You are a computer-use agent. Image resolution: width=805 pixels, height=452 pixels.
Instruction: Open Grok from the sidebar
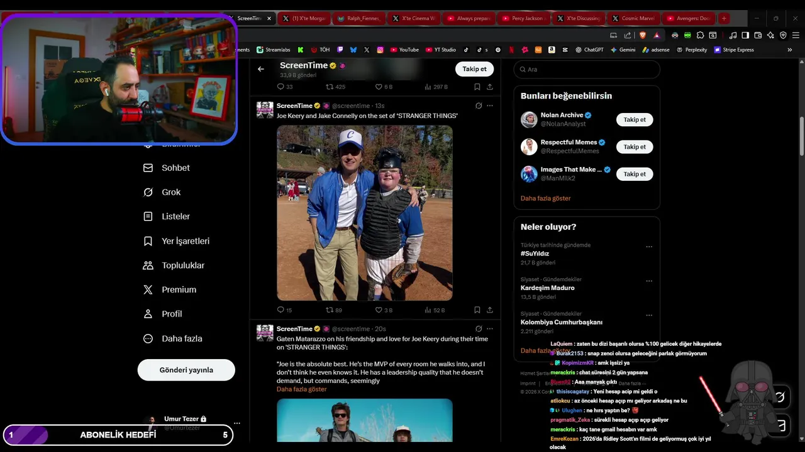162,192
